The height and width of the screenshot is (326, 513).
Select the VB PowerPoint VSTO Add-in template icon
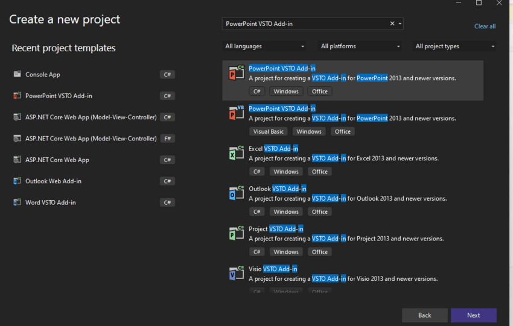(236, 113)
